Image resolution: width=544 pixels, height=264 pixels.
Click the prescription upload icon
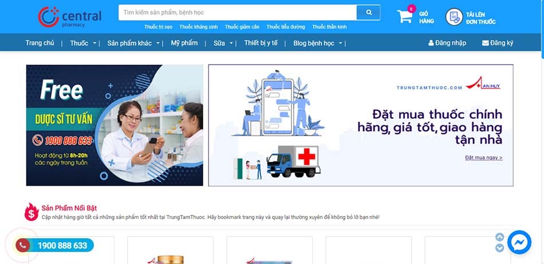454,17
